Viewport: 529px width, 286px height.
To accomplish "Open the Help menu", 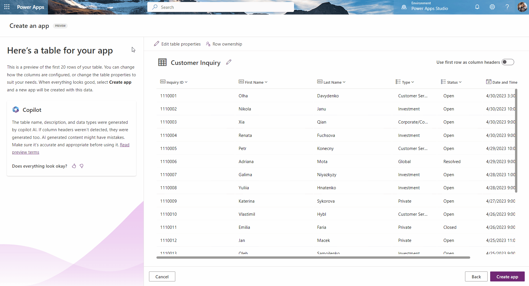I will pyautogui.click(x=507, y=7).
